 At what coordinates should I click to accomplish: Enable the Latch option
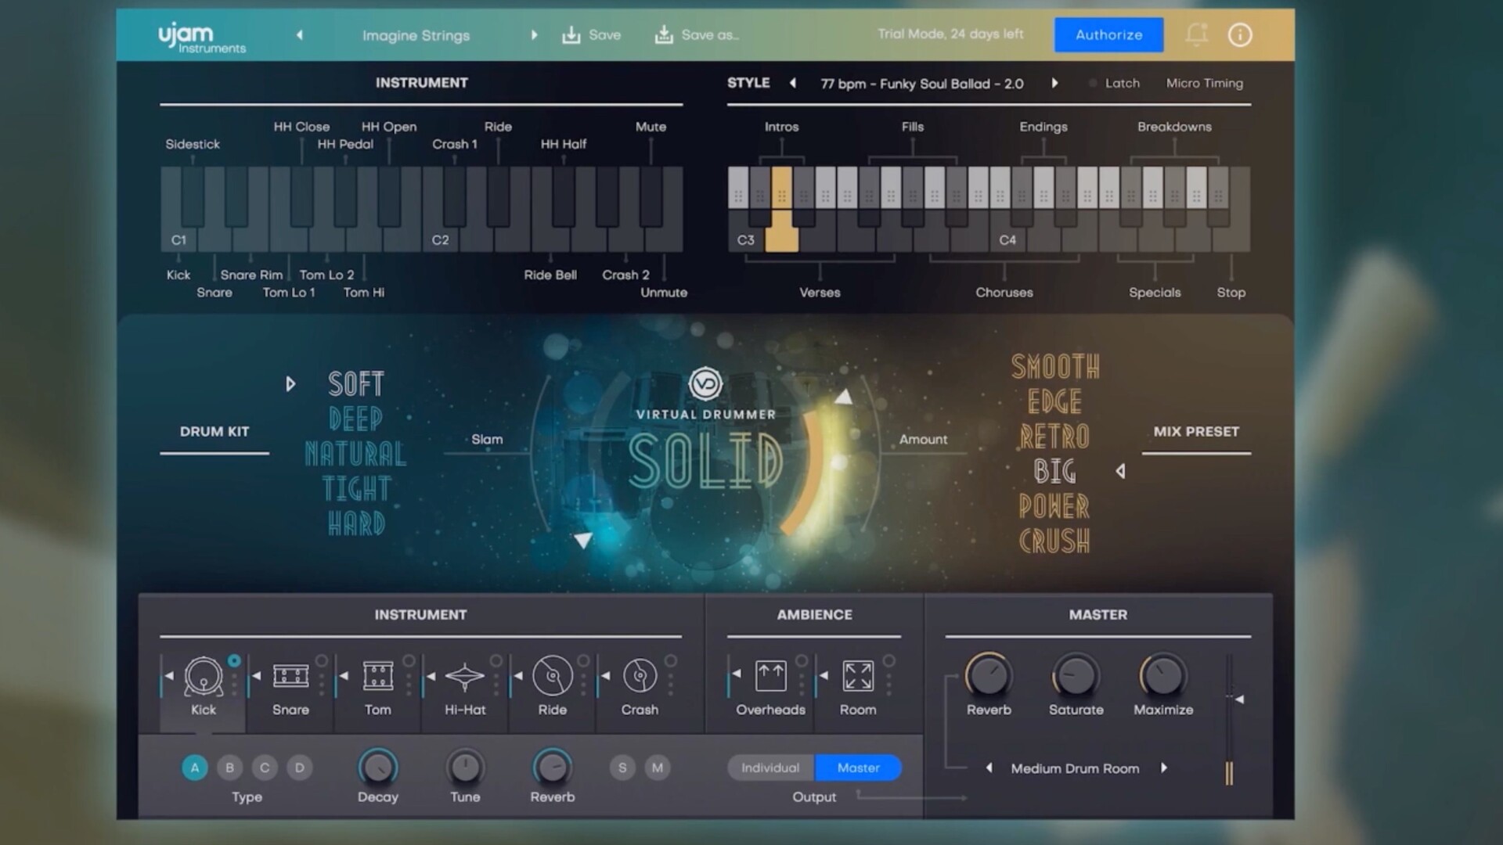click(x=1115, y=83)
